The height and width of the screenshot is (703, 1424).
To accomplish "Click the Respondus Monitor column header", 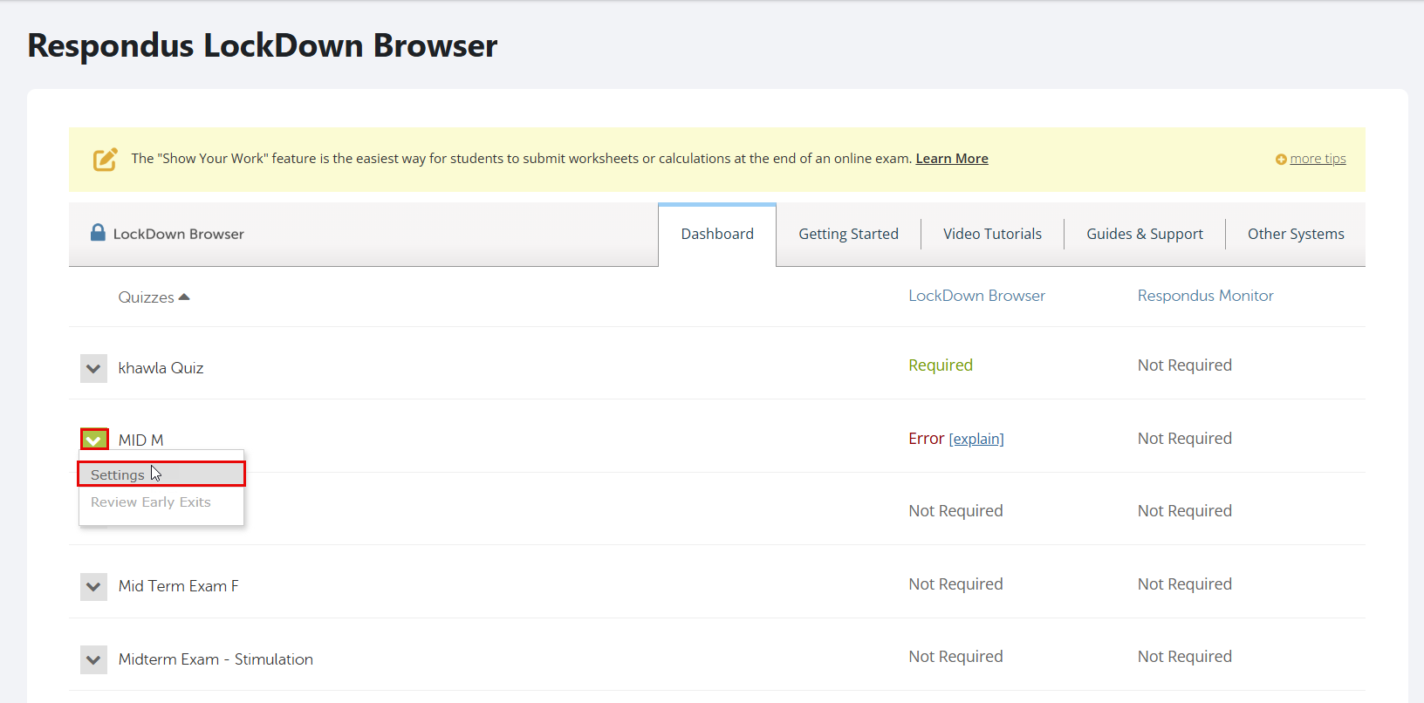I will point(1205,296).
